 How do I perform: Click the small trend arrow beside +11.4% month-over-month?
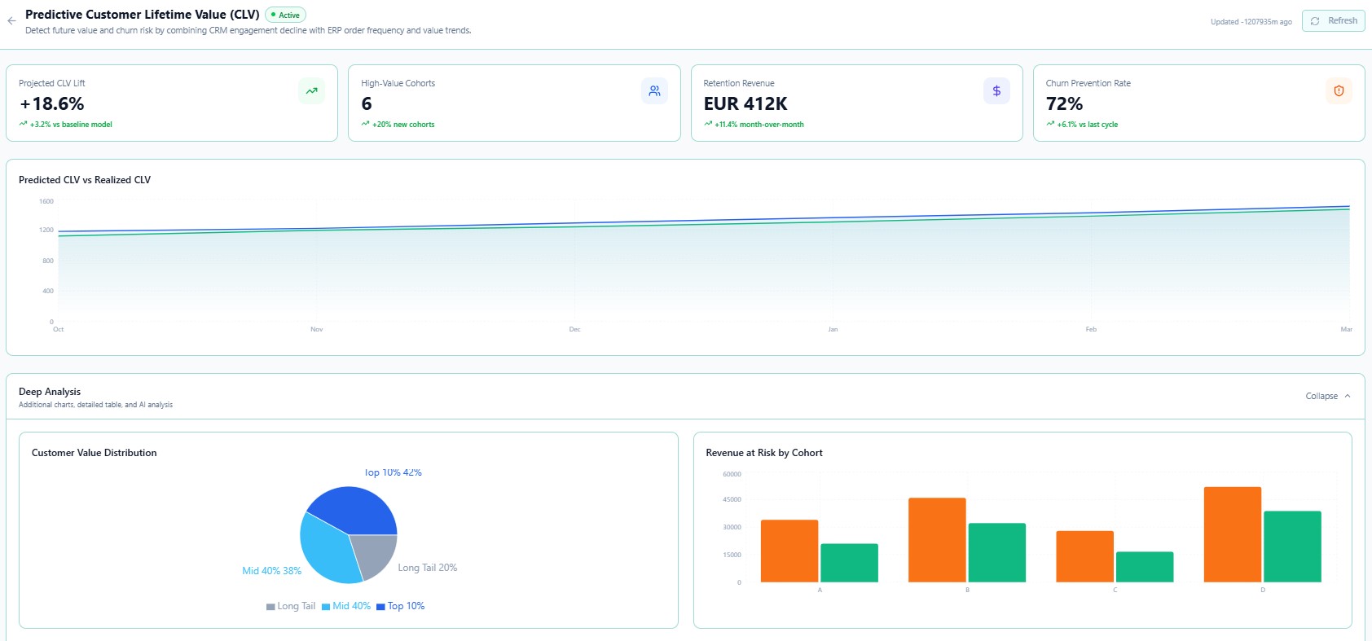pos(708,124)
